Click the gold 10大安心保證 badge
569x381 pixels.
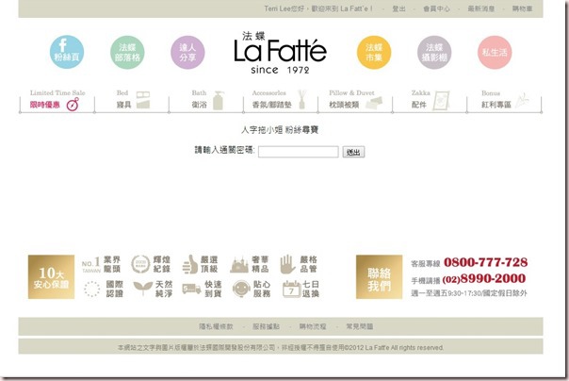[51, 276]
